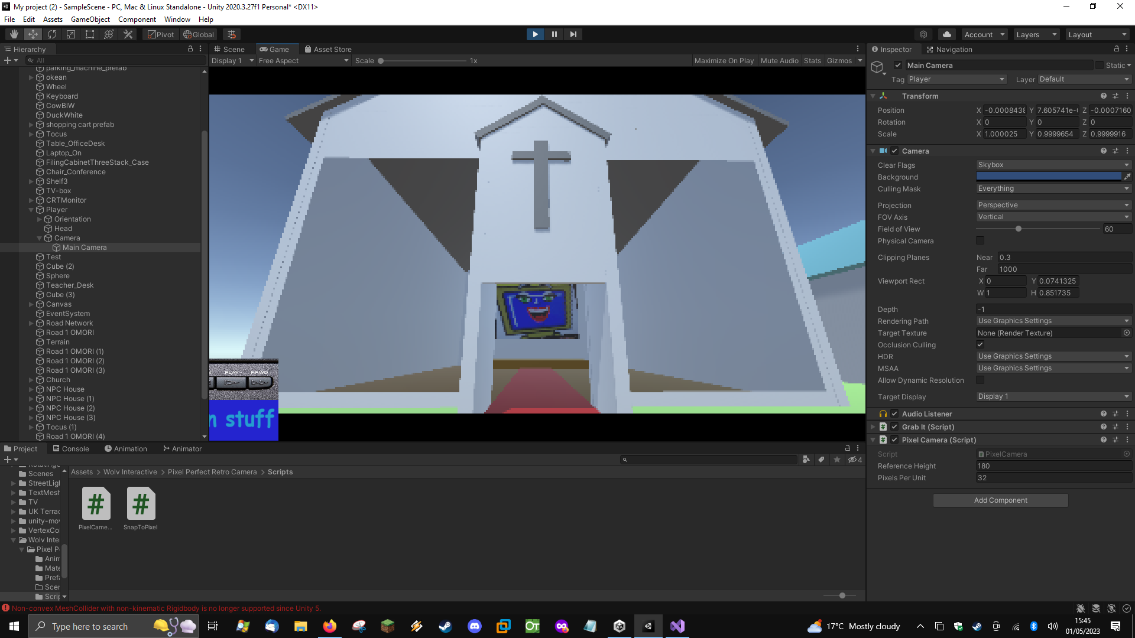1135x638 pixels.
Task: Select the Rotate tool
Action: 52,34
